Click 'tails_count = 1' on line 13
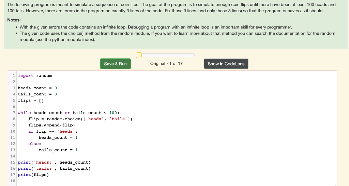 tap(58, 150)
